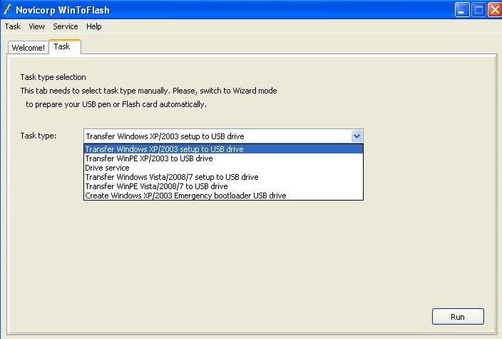Click the 'Task type selection' heading text
The width and height of the screenshot is (502, 339).
coord(53,77)
